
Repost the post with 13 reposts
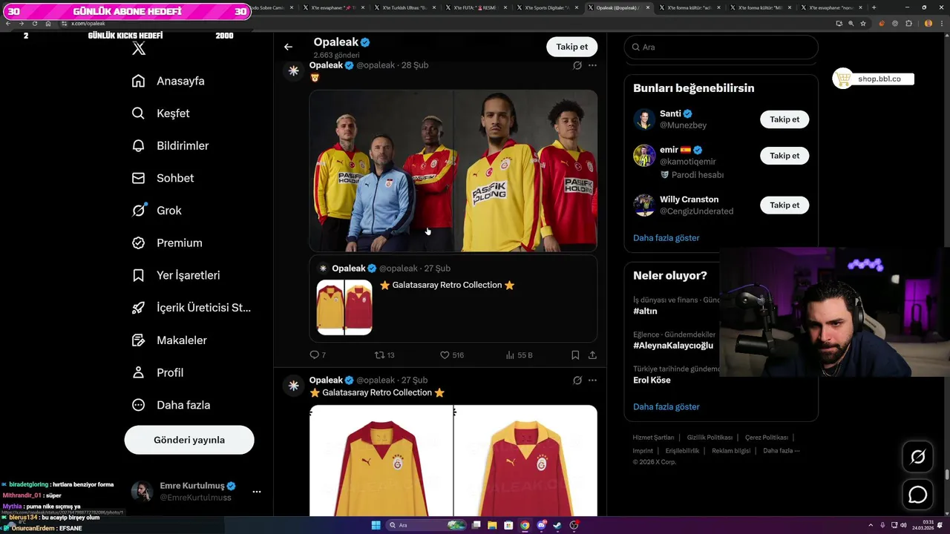pos(384,355)
